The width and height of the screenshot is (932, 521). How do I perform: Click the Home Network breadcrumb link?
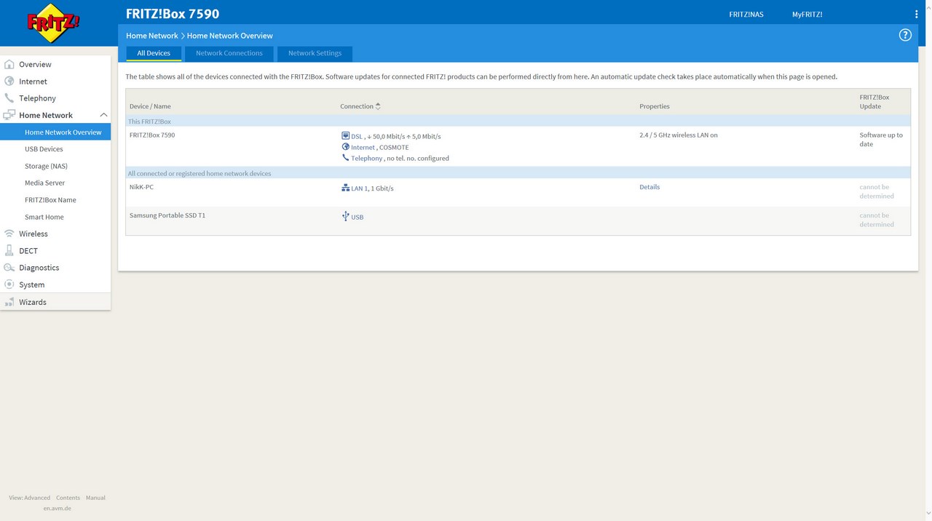pyautogui.click(x=151, y=36)
